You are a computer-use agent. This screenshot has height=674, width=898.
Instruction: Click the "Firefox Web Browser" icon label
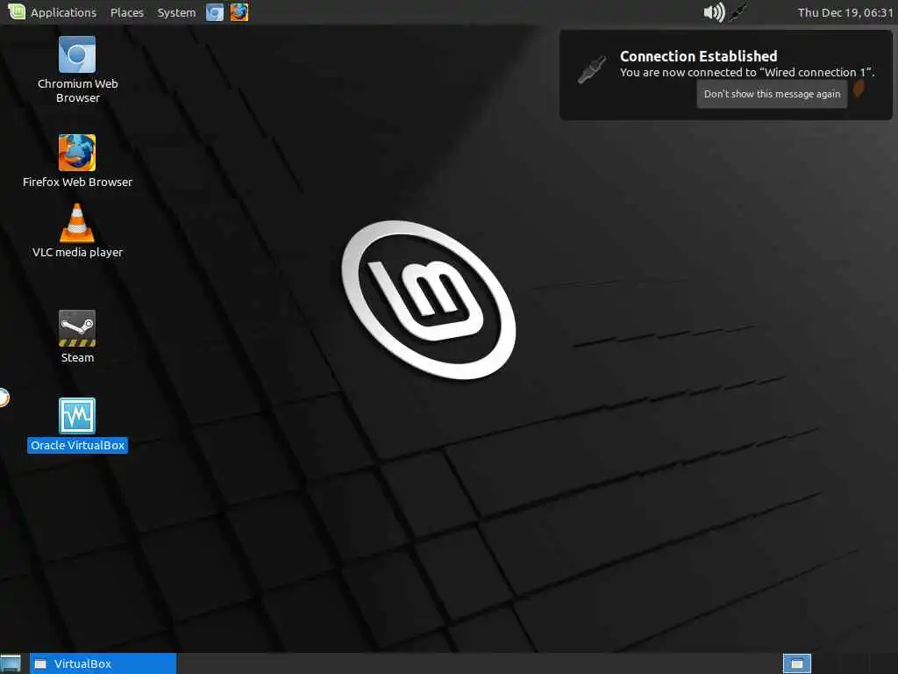[77, 182]
